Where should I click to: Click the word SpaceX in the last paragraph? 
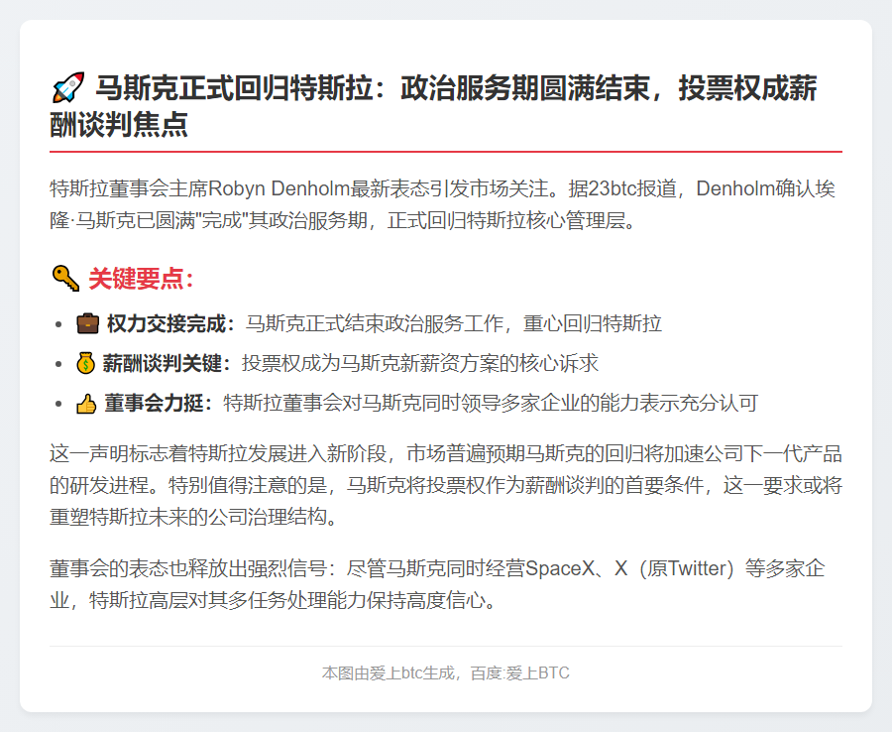559,568
